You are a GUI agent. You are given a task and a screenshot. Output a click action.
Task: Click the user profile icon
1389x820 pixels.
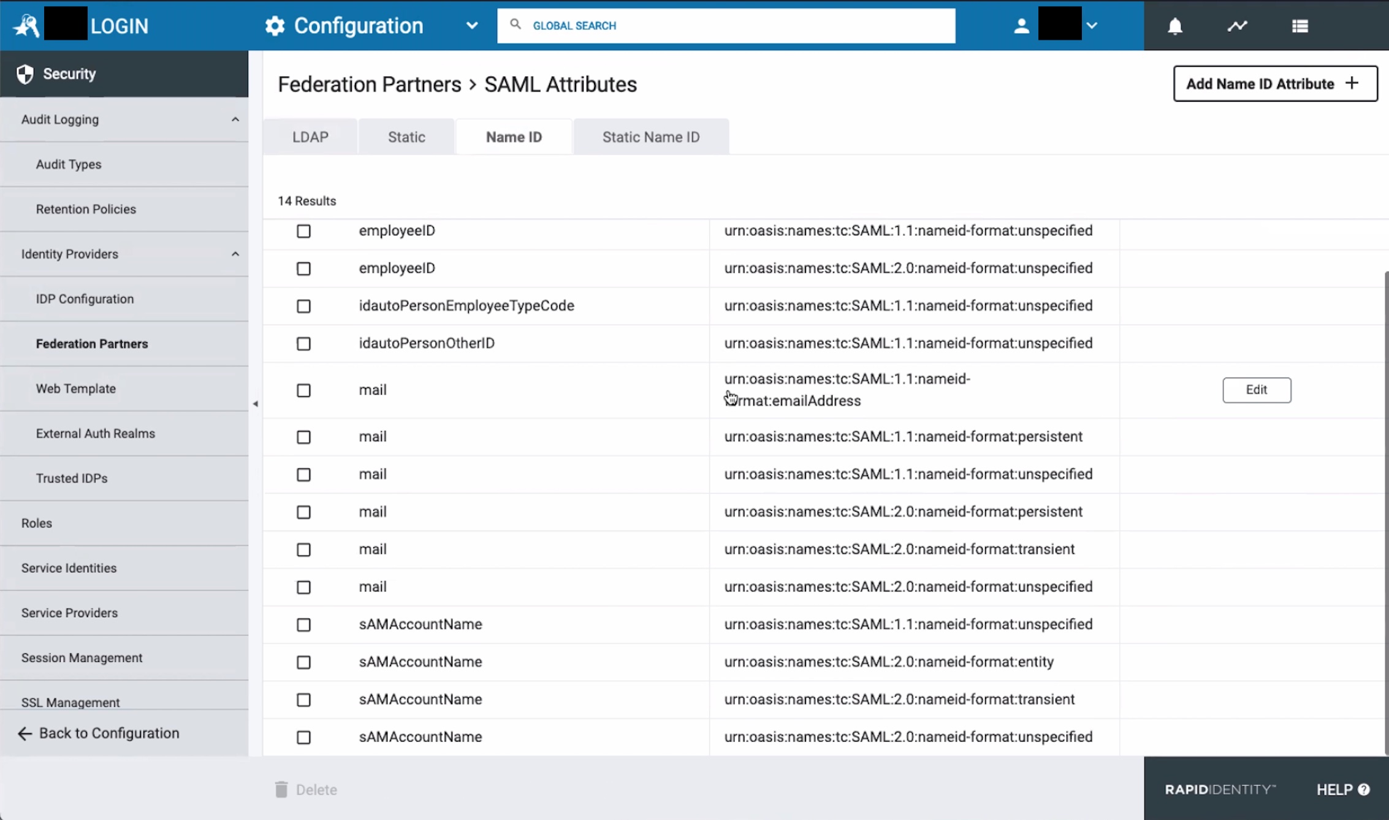(1021, 26)
